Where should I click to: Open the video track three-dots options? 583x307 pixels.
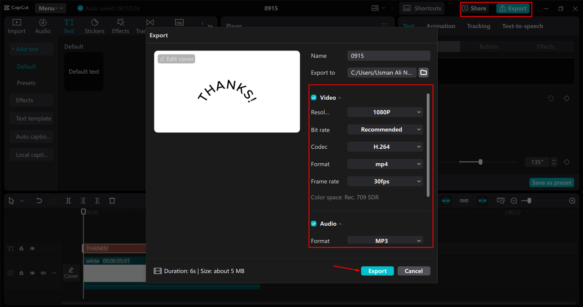(54, 273)
